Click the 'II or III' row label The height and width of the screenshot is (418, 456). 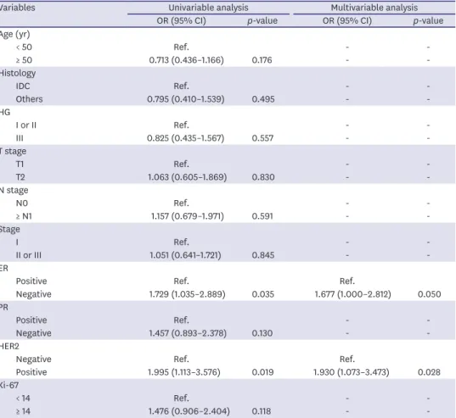pyautogui.click(x=29, y=255)
